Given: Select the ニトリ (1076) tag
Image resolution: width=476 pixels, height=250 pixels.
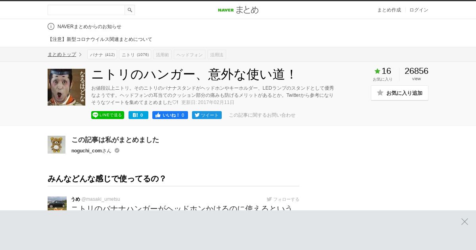Looking at the screenshot, I should [x=135, y=54].
